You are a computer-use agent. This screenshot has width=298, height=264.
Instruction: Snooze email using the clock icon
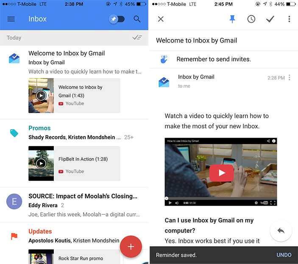251,19
